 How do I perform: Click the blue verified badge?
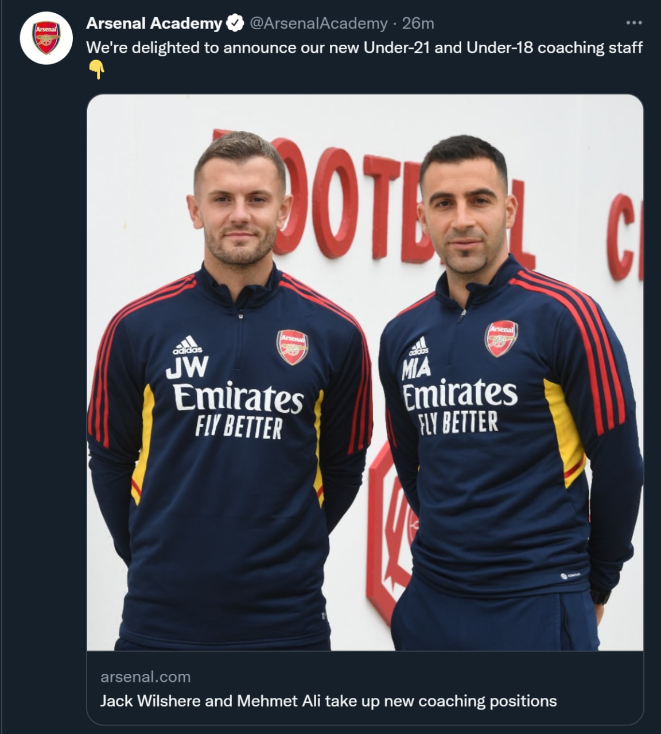click(x=235, y=24)
